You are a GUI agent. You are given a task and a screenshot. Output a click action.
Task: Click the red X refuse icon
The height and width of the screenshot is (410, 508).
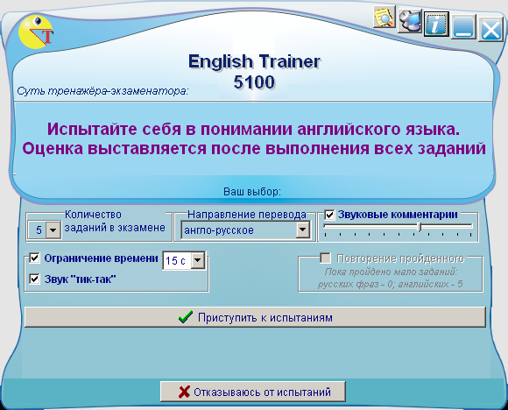184,392
